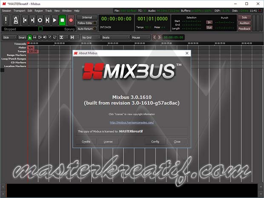
Task: Open the Track menu
Action: pos(49,11)
